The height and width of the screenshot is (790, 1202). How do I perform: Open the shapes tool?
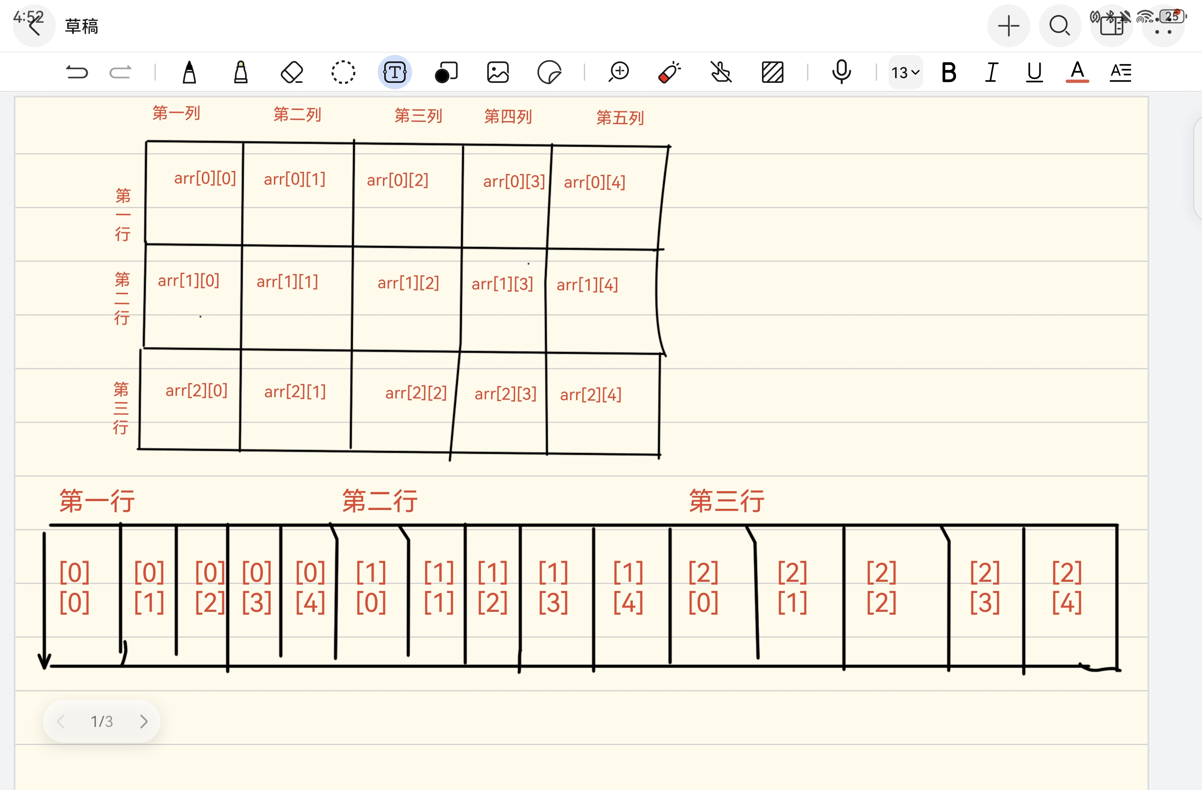click(x=446, y=72)
